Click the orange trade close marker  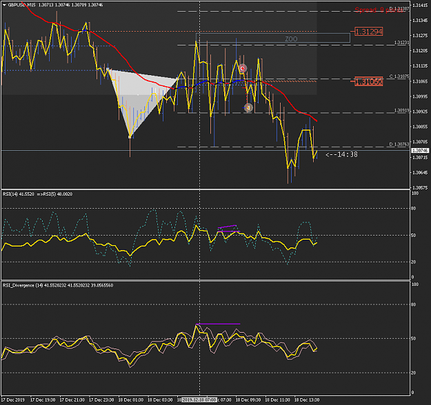[x=248, y=107]
